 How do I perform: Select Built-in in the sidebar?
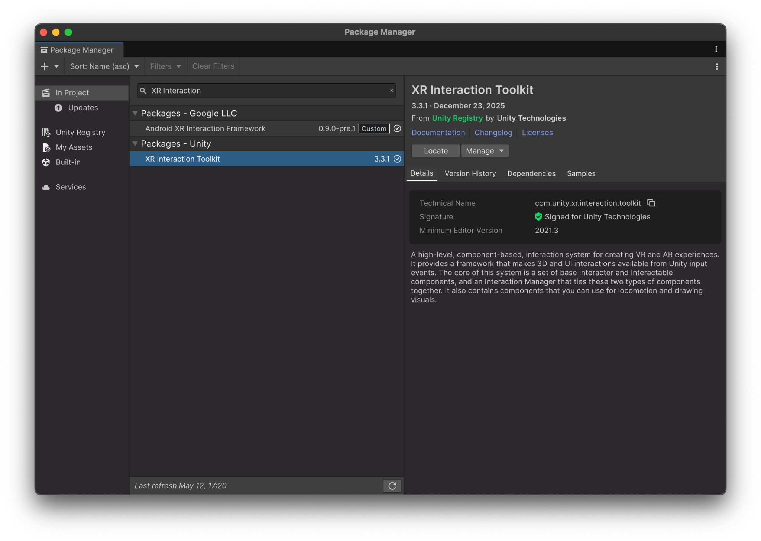82,162
